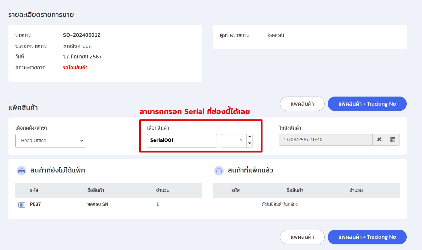Select product code P537 in unpacked list
Image resolution: width=422 pixels, height=250 pixels.
35,204
